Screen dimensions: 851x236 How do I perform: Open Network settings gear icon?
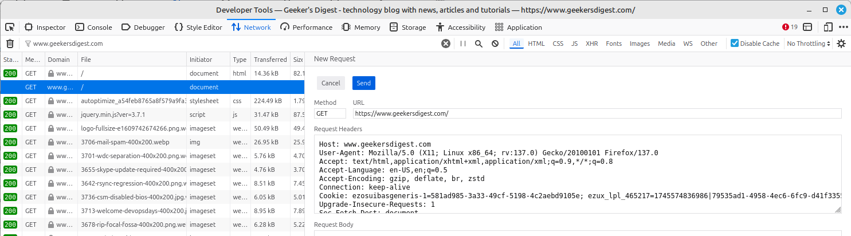click(x=841, y=44)
